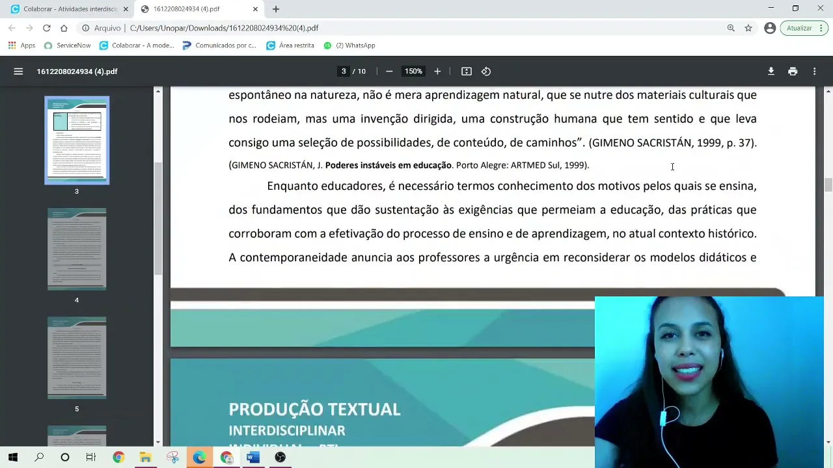Open a new browser tab

276,9
